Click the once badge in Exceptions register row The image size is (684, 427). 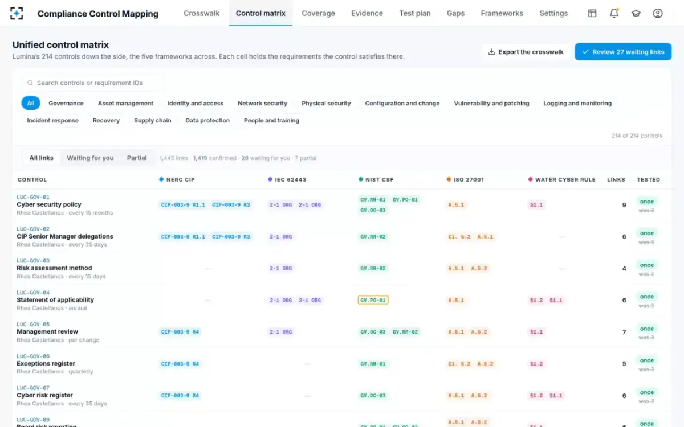pos(646,360)
